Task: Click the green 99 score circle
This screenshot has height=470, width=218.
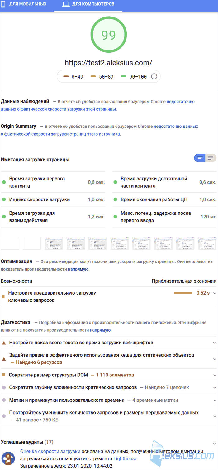Action: (x=109, y=35)
